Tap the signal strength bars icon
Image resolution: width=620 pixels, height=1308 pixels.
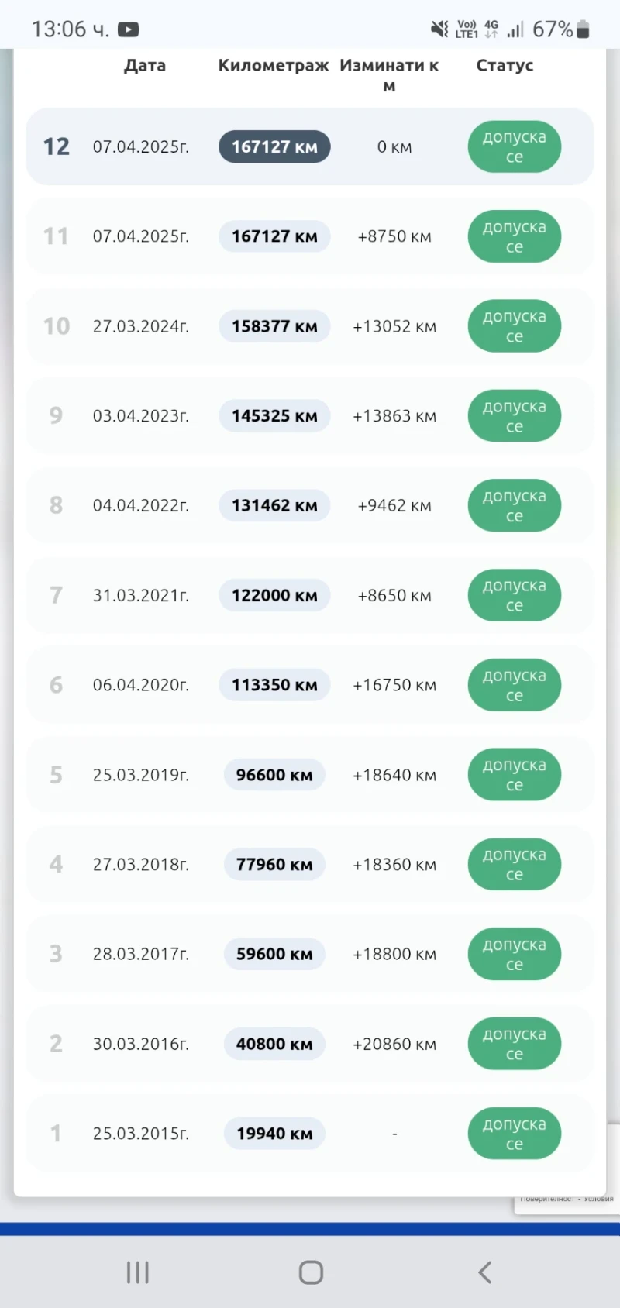pos(515,29)
